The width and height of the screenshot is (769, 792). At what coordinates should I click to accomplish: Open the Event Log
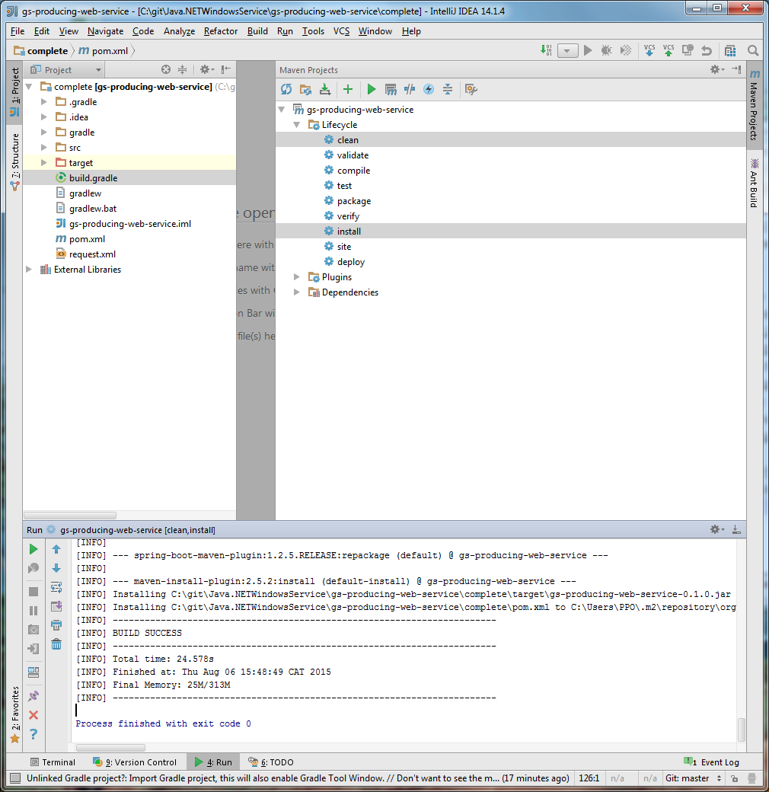[711, 762]
